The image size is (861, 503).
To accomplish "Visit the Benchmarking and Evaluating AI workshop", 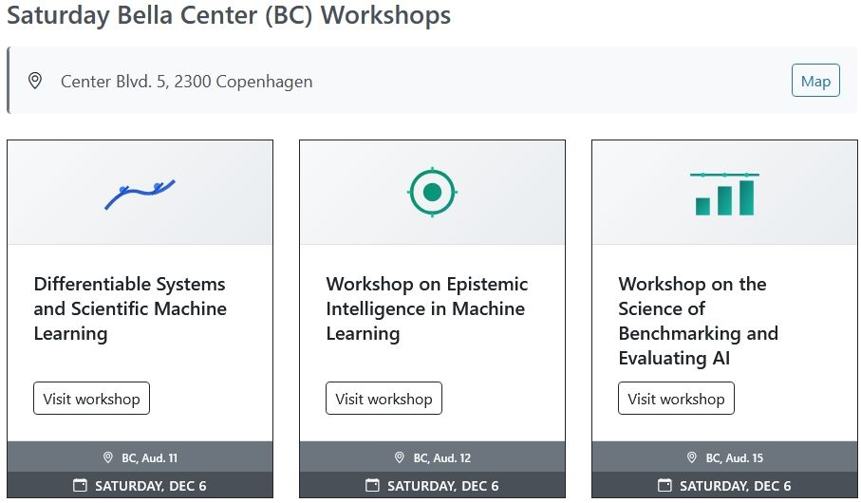I will click(676, 399).
